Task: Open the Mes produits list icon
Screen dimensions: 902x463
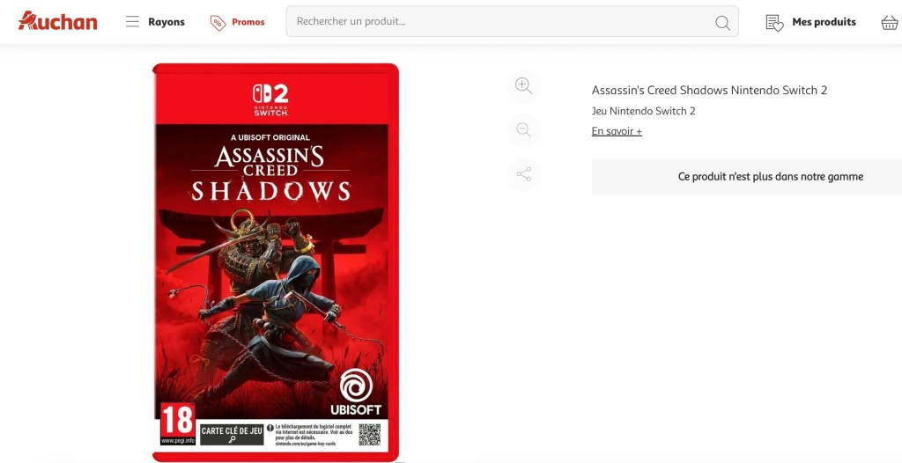Action: tap(774, 22)
